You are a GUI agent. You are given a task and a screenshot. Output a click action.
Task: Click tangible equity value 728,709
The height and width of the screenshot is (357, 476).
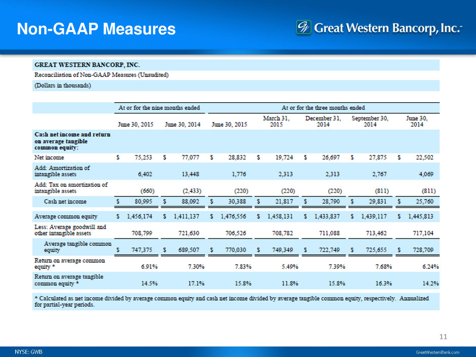(x=423, y=250)
